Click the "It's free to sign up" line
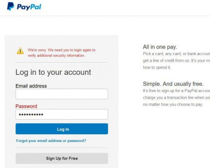Screen dimensions: 210x168 (176, 91)
